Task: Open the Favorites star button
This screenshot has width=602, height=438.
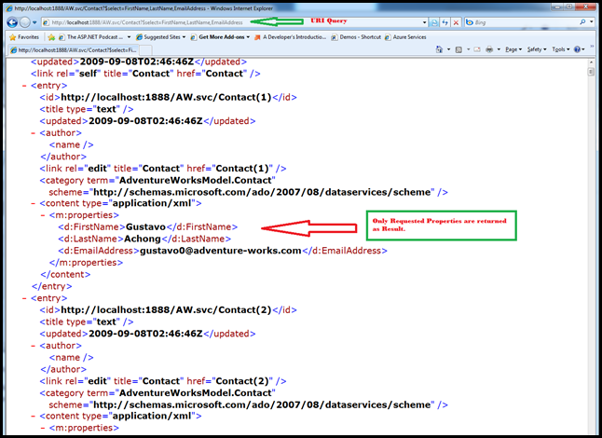Action: [24, 37]
